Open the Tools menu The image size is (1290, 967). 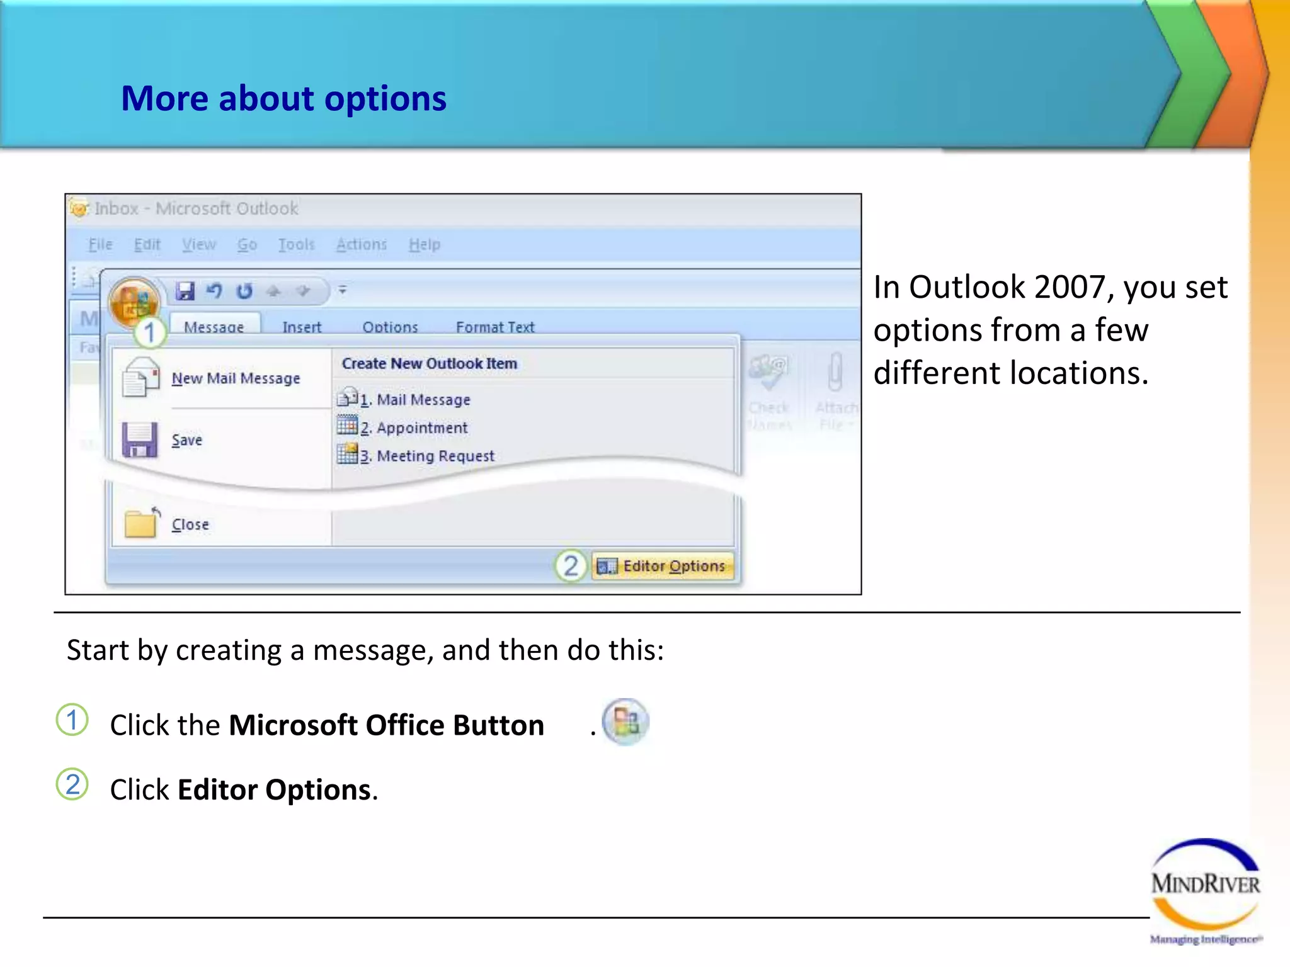point(296,244)
